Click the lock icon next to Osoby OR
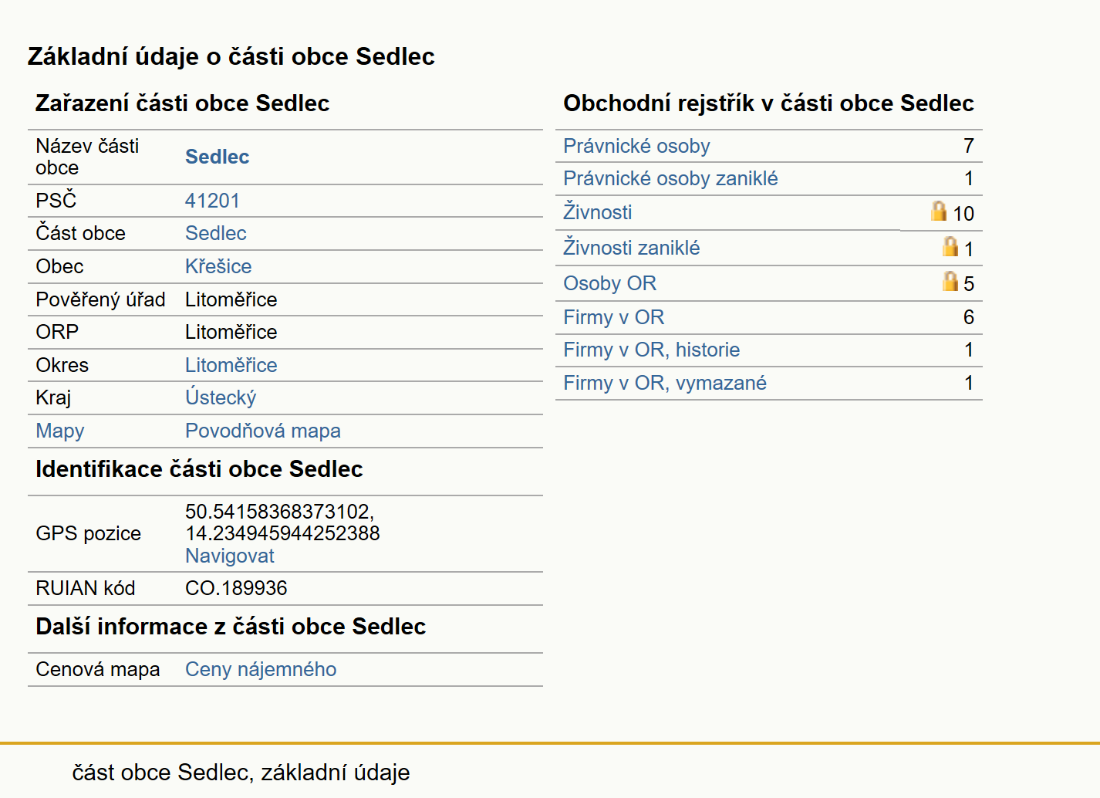The width and height of the screenshot is (1100, 798). point(950,281)
